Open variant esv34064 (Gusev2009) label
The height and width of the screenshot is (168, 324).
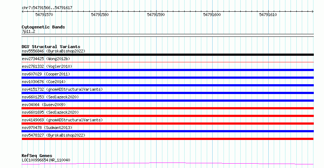(x=44, y=105)
